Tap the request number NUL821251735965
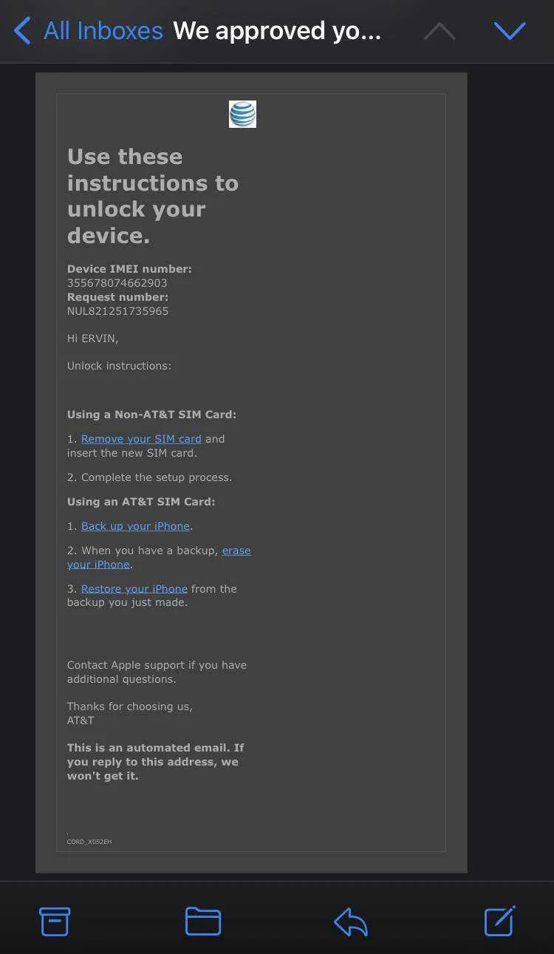This screenshot has height=954, width=554. tap(117, 311)
